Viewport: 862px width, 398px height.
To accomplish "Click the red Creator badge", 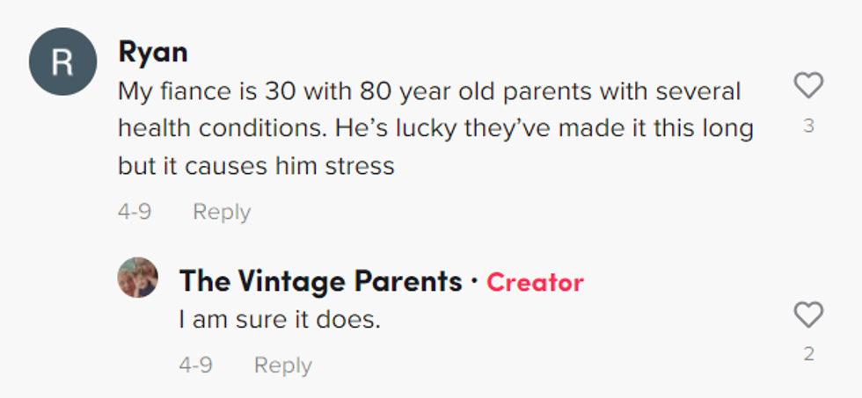I will (x=535, y=282).
